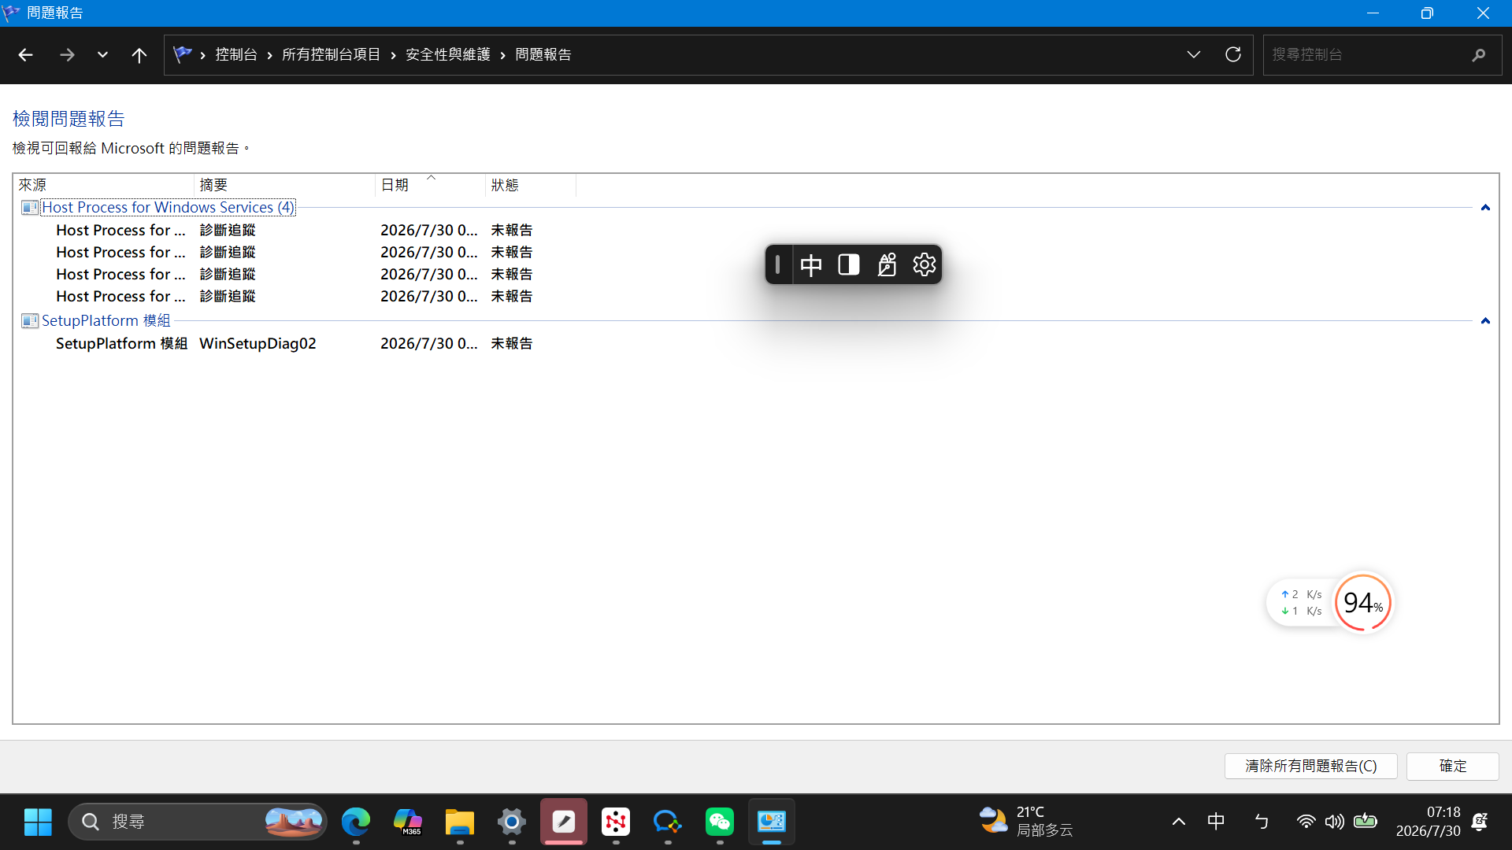Sort by 狀態 column header
This screenshot has height=850, width=1512.
point(531,185)
